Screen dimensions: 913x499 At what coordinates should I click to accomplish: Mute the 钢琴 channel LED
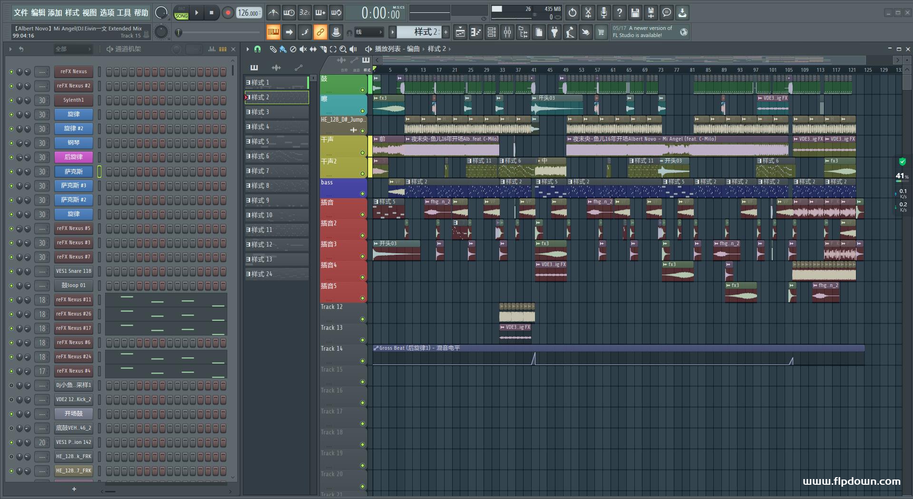11,143
